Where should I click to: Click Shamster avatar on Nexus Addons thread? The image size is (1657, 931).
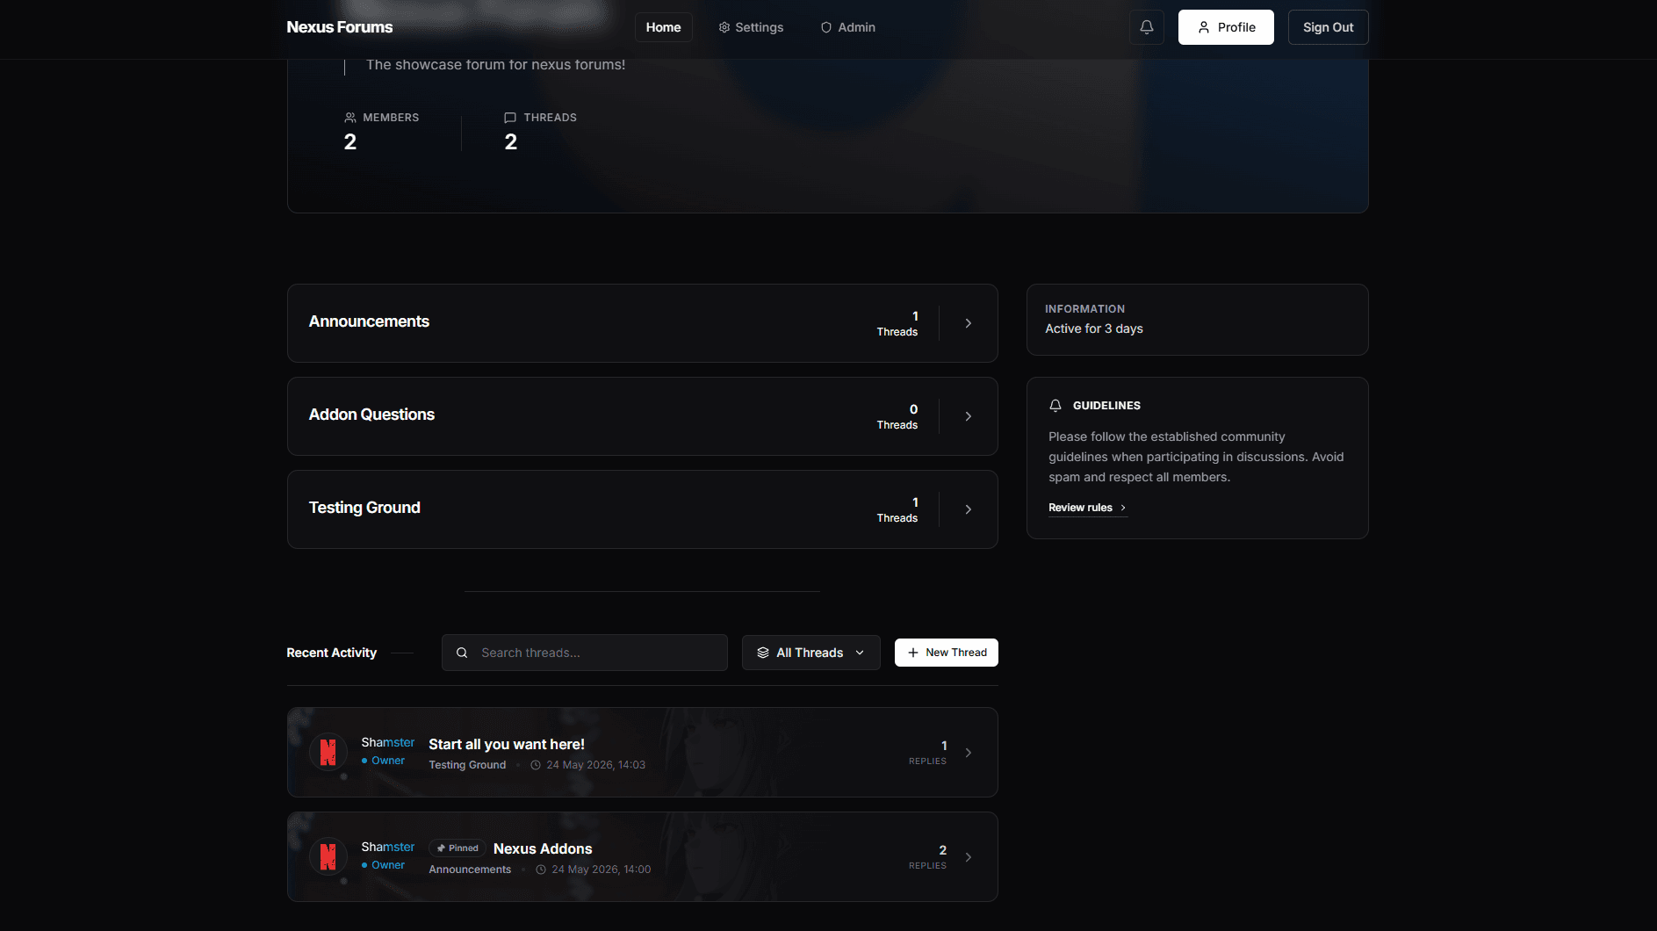tap(328, 857)
